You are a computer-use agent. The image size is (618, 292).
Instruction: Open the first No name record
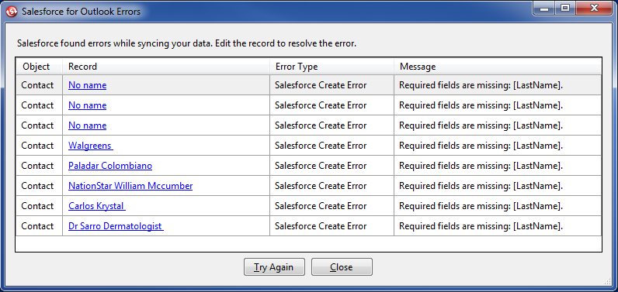[87, 85]
